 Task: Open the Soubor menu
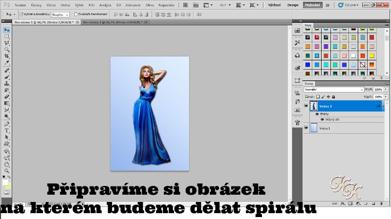point(20,5)
